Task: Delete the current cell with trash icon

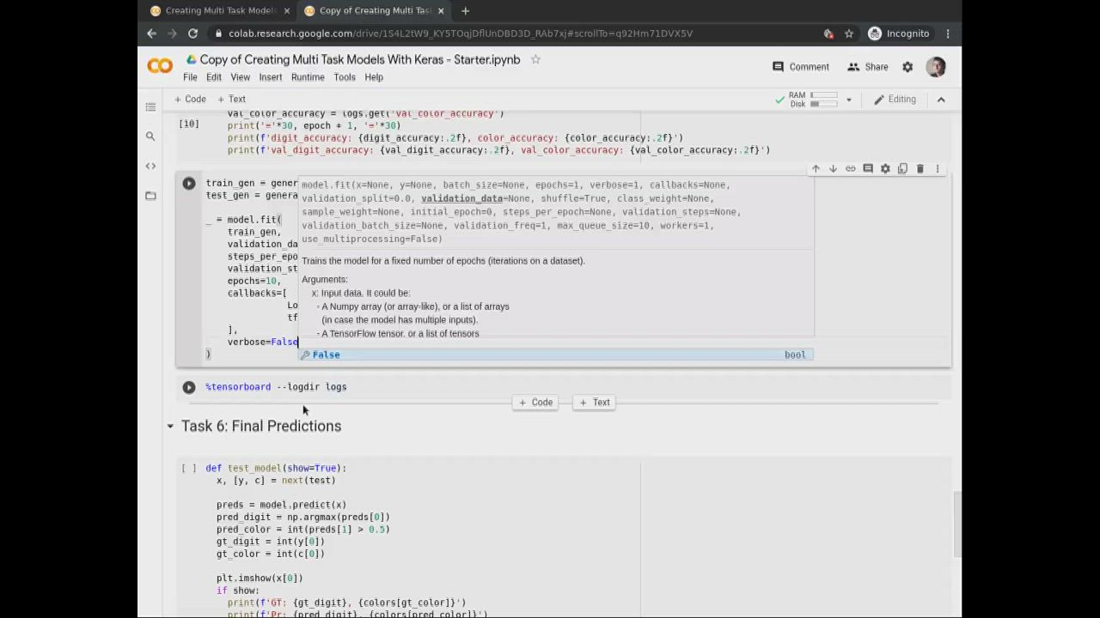Action: [920, 169]
